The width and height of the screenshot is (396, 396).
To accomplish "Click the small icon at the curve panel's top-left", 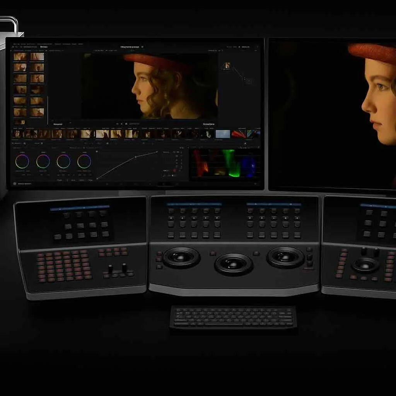I will point(97,152).
